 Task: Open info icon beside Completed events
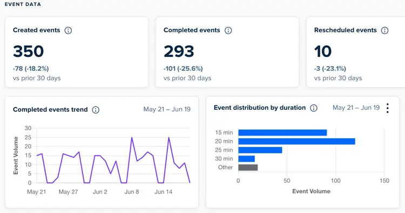click(228, 30)
